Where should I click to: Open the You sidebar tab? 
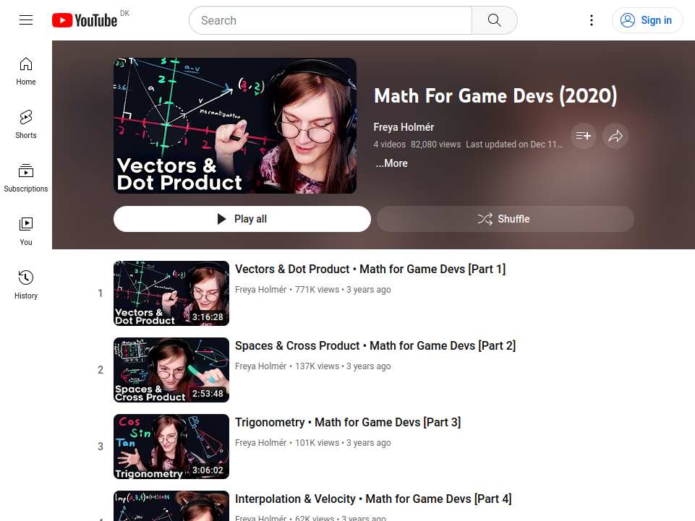point(26,231)
